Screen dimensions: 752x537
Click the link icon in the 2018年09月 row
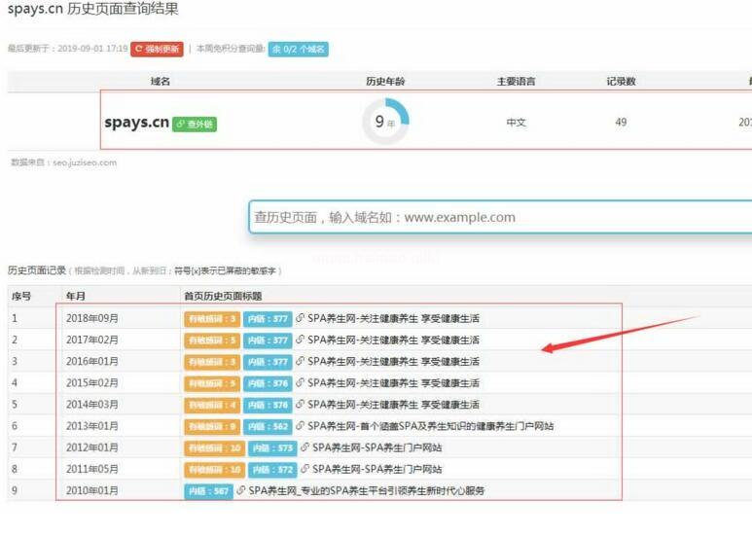pyautogui.click(x=301, y=318)
